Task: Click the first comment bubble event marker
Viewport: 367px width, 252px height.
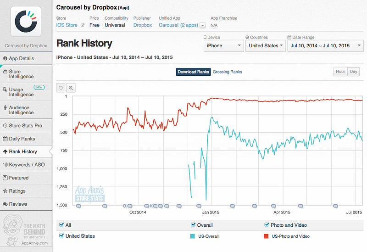Action: [78, 206]
